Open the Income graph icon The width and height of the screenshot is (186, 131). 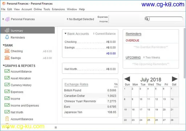click(x=7, y=98)
